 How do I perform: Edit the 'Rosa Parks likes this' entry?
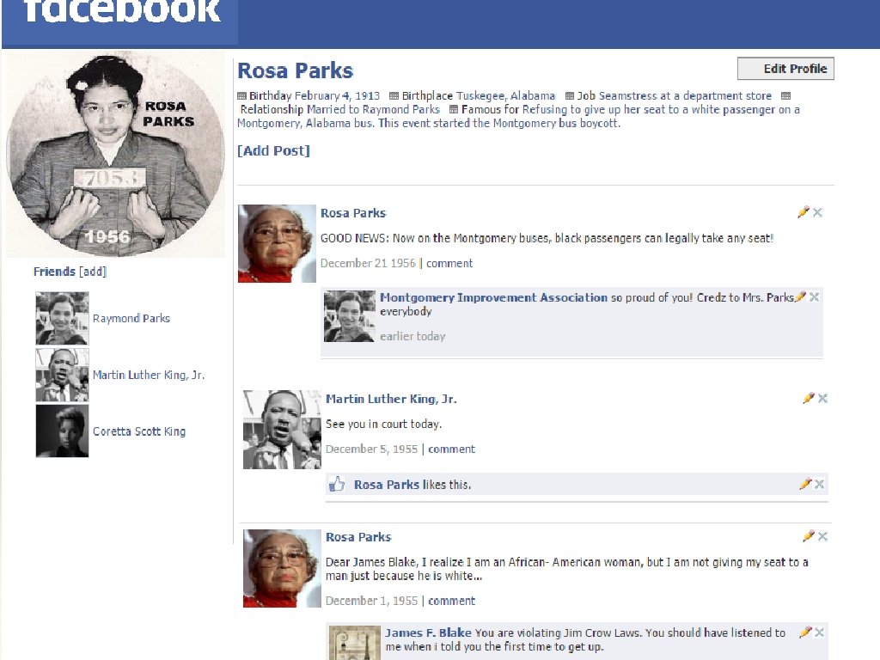805,484
